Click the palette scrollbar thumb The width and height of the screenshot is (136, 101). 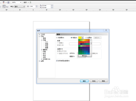pos(91,43)
